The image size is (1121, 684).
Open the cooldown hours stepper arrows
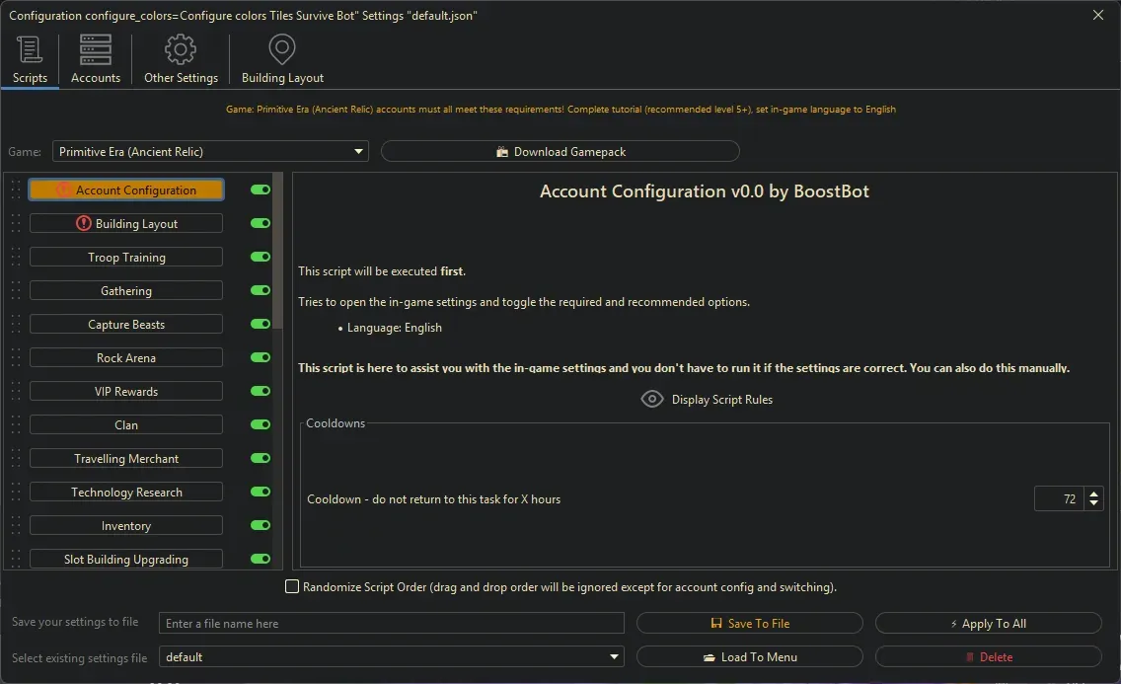pos(1093,498)
